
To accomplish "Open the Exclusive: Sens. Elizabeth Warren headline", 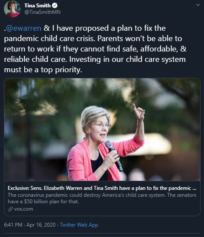I will pos(102,188).
